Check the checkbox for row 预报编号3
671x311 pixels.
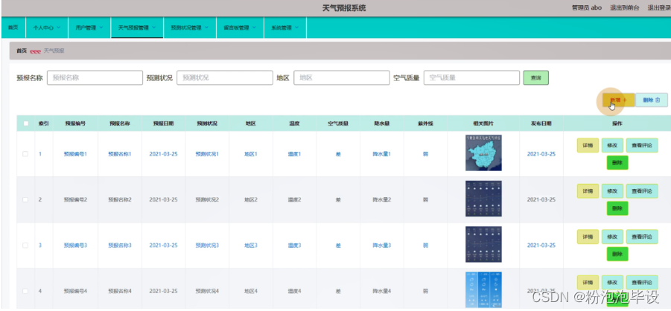point(25,246)
